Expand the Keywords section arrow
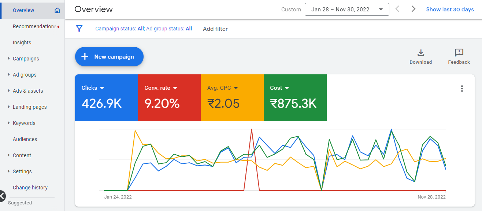The width and height of the screenshot is (482, 211). point(9,123)
